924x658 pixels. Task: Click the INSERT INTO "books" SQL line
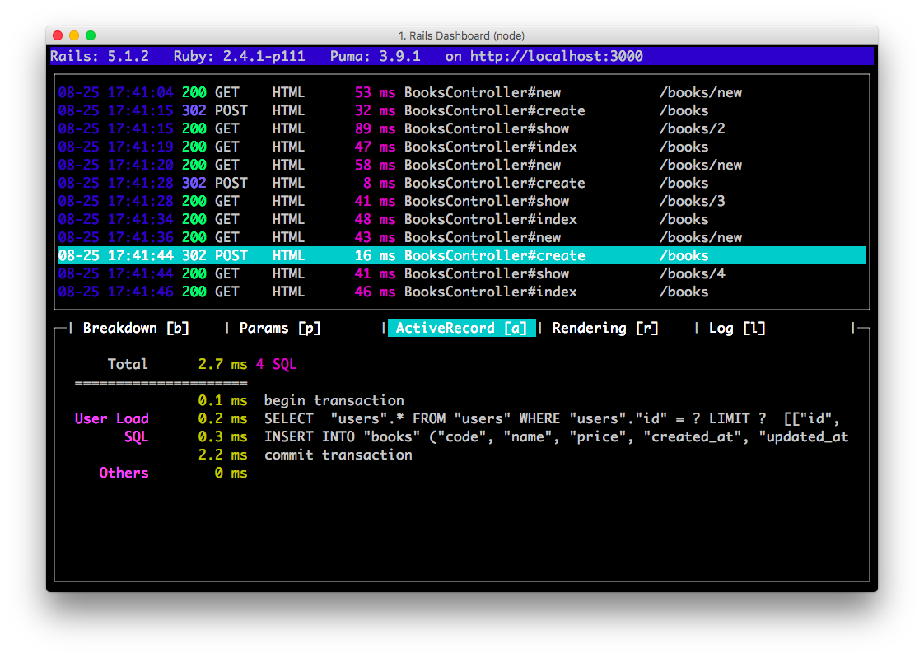point(486,437)
